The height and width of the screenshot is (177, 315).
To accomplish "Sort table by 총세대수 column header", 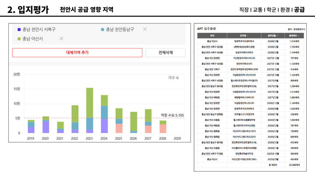I will (294, 36).
